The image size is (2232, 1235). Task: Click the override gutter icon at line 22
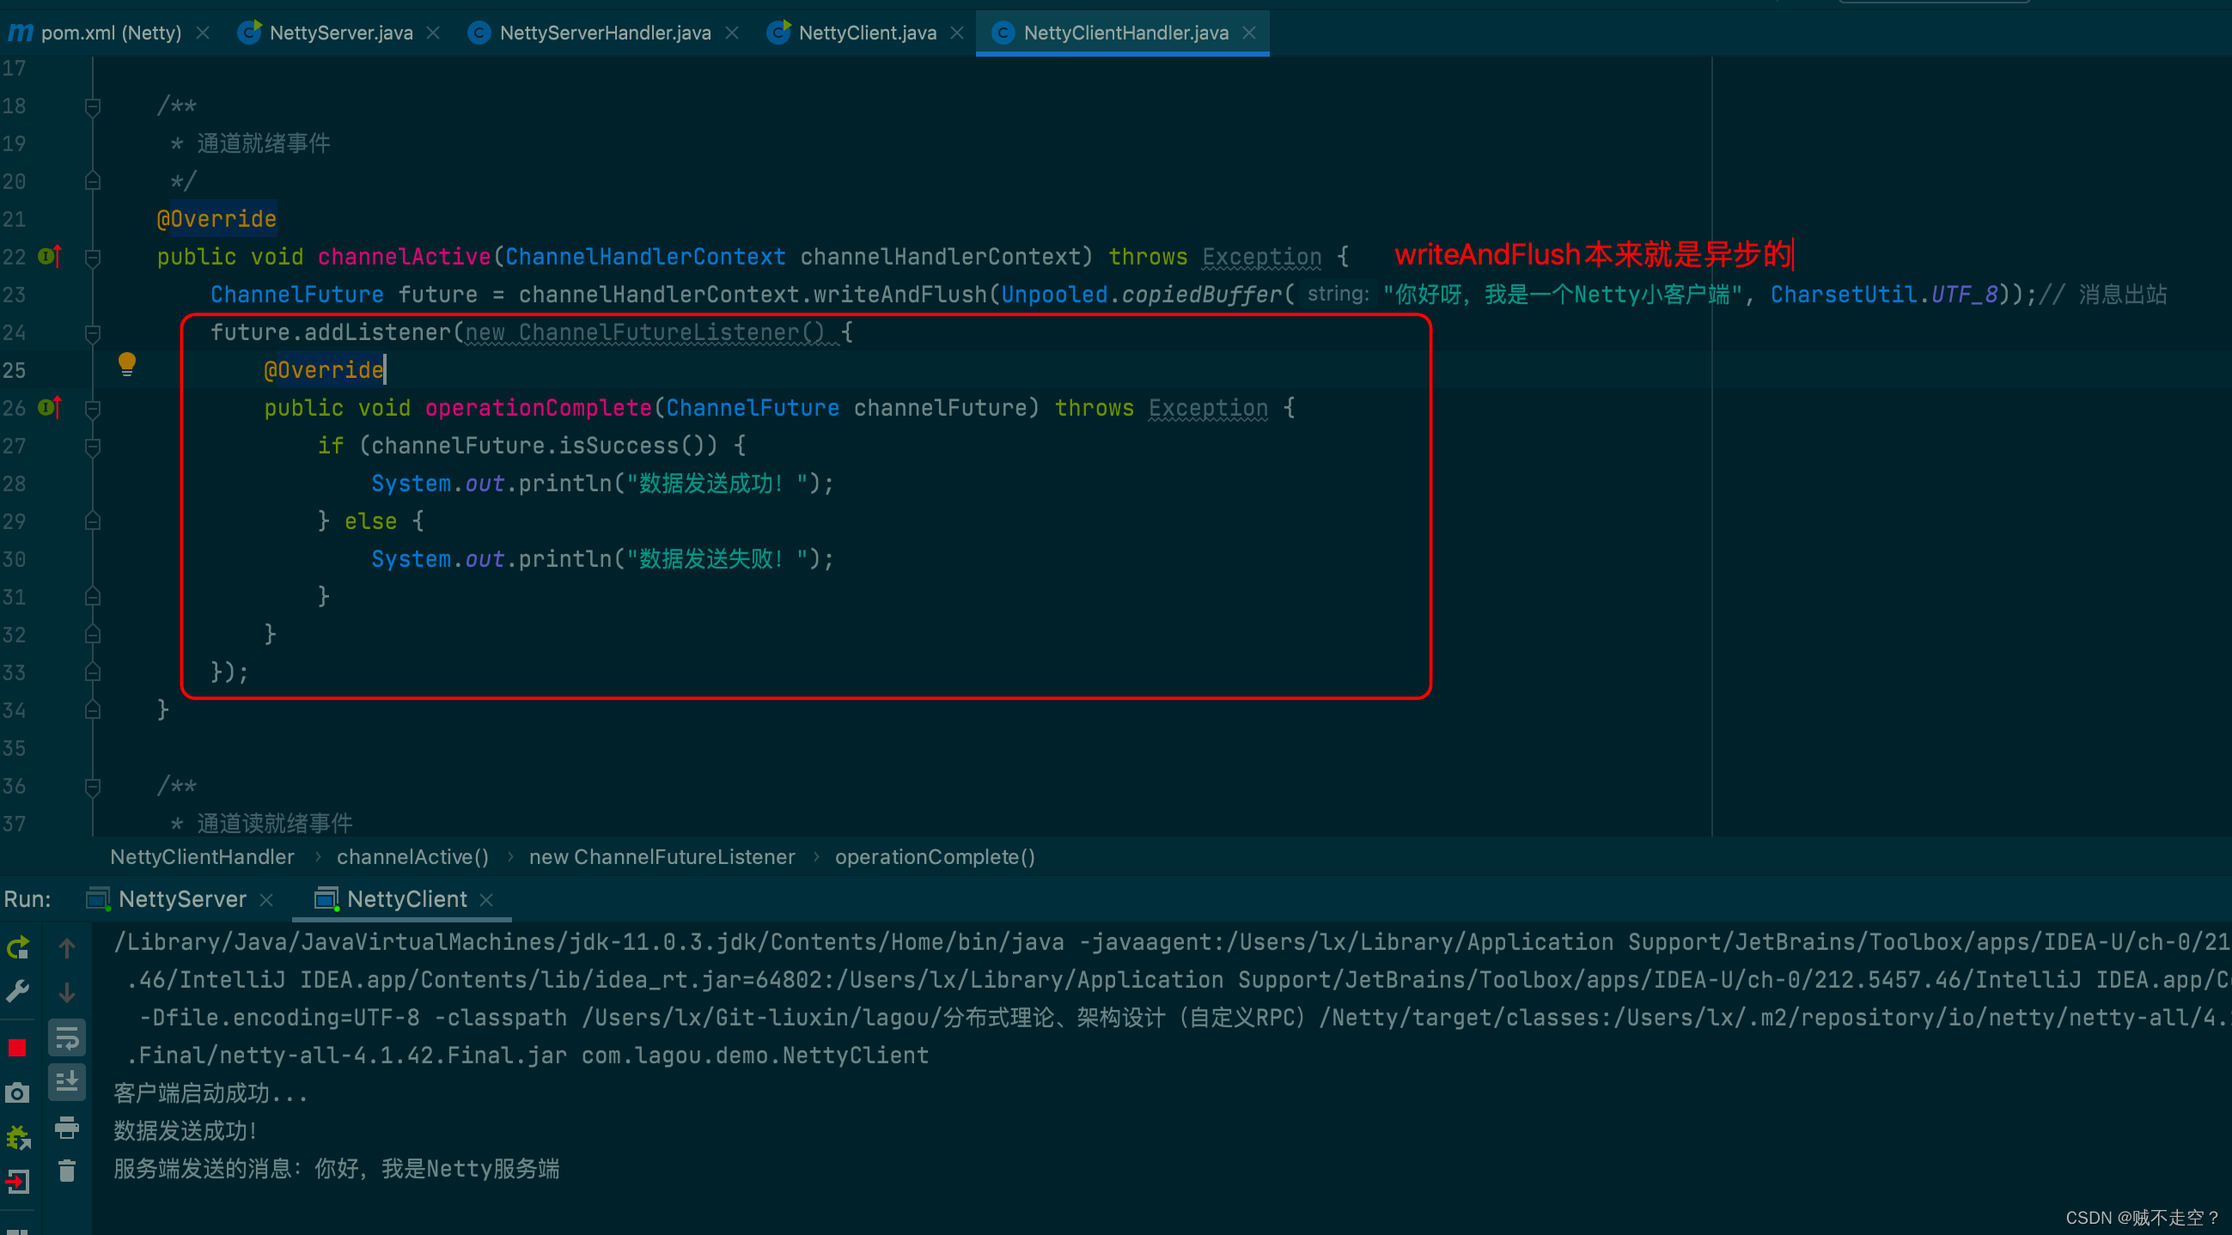coord(50,256)
